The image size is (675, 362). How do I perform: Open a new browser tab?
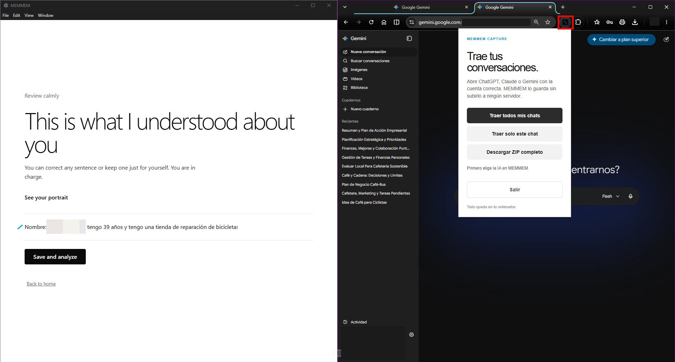coord(563,7)
